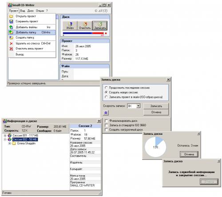Enable Финализировать диск checkbox
This screenshot has width=222, height=197.
[x=106, y=121]
